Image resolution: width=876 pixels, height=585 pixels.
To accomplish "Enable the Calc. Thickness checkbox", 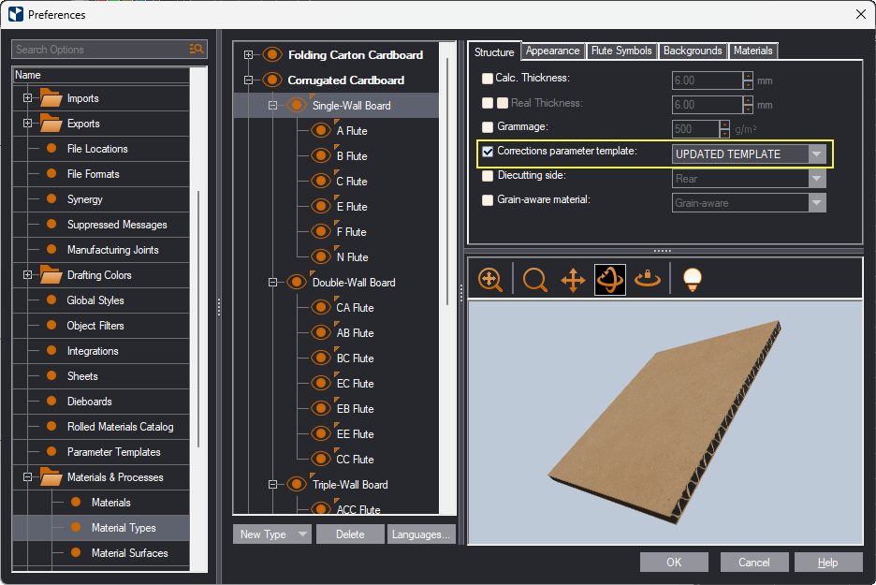I will pyautogui.click(x=487, y=79).
